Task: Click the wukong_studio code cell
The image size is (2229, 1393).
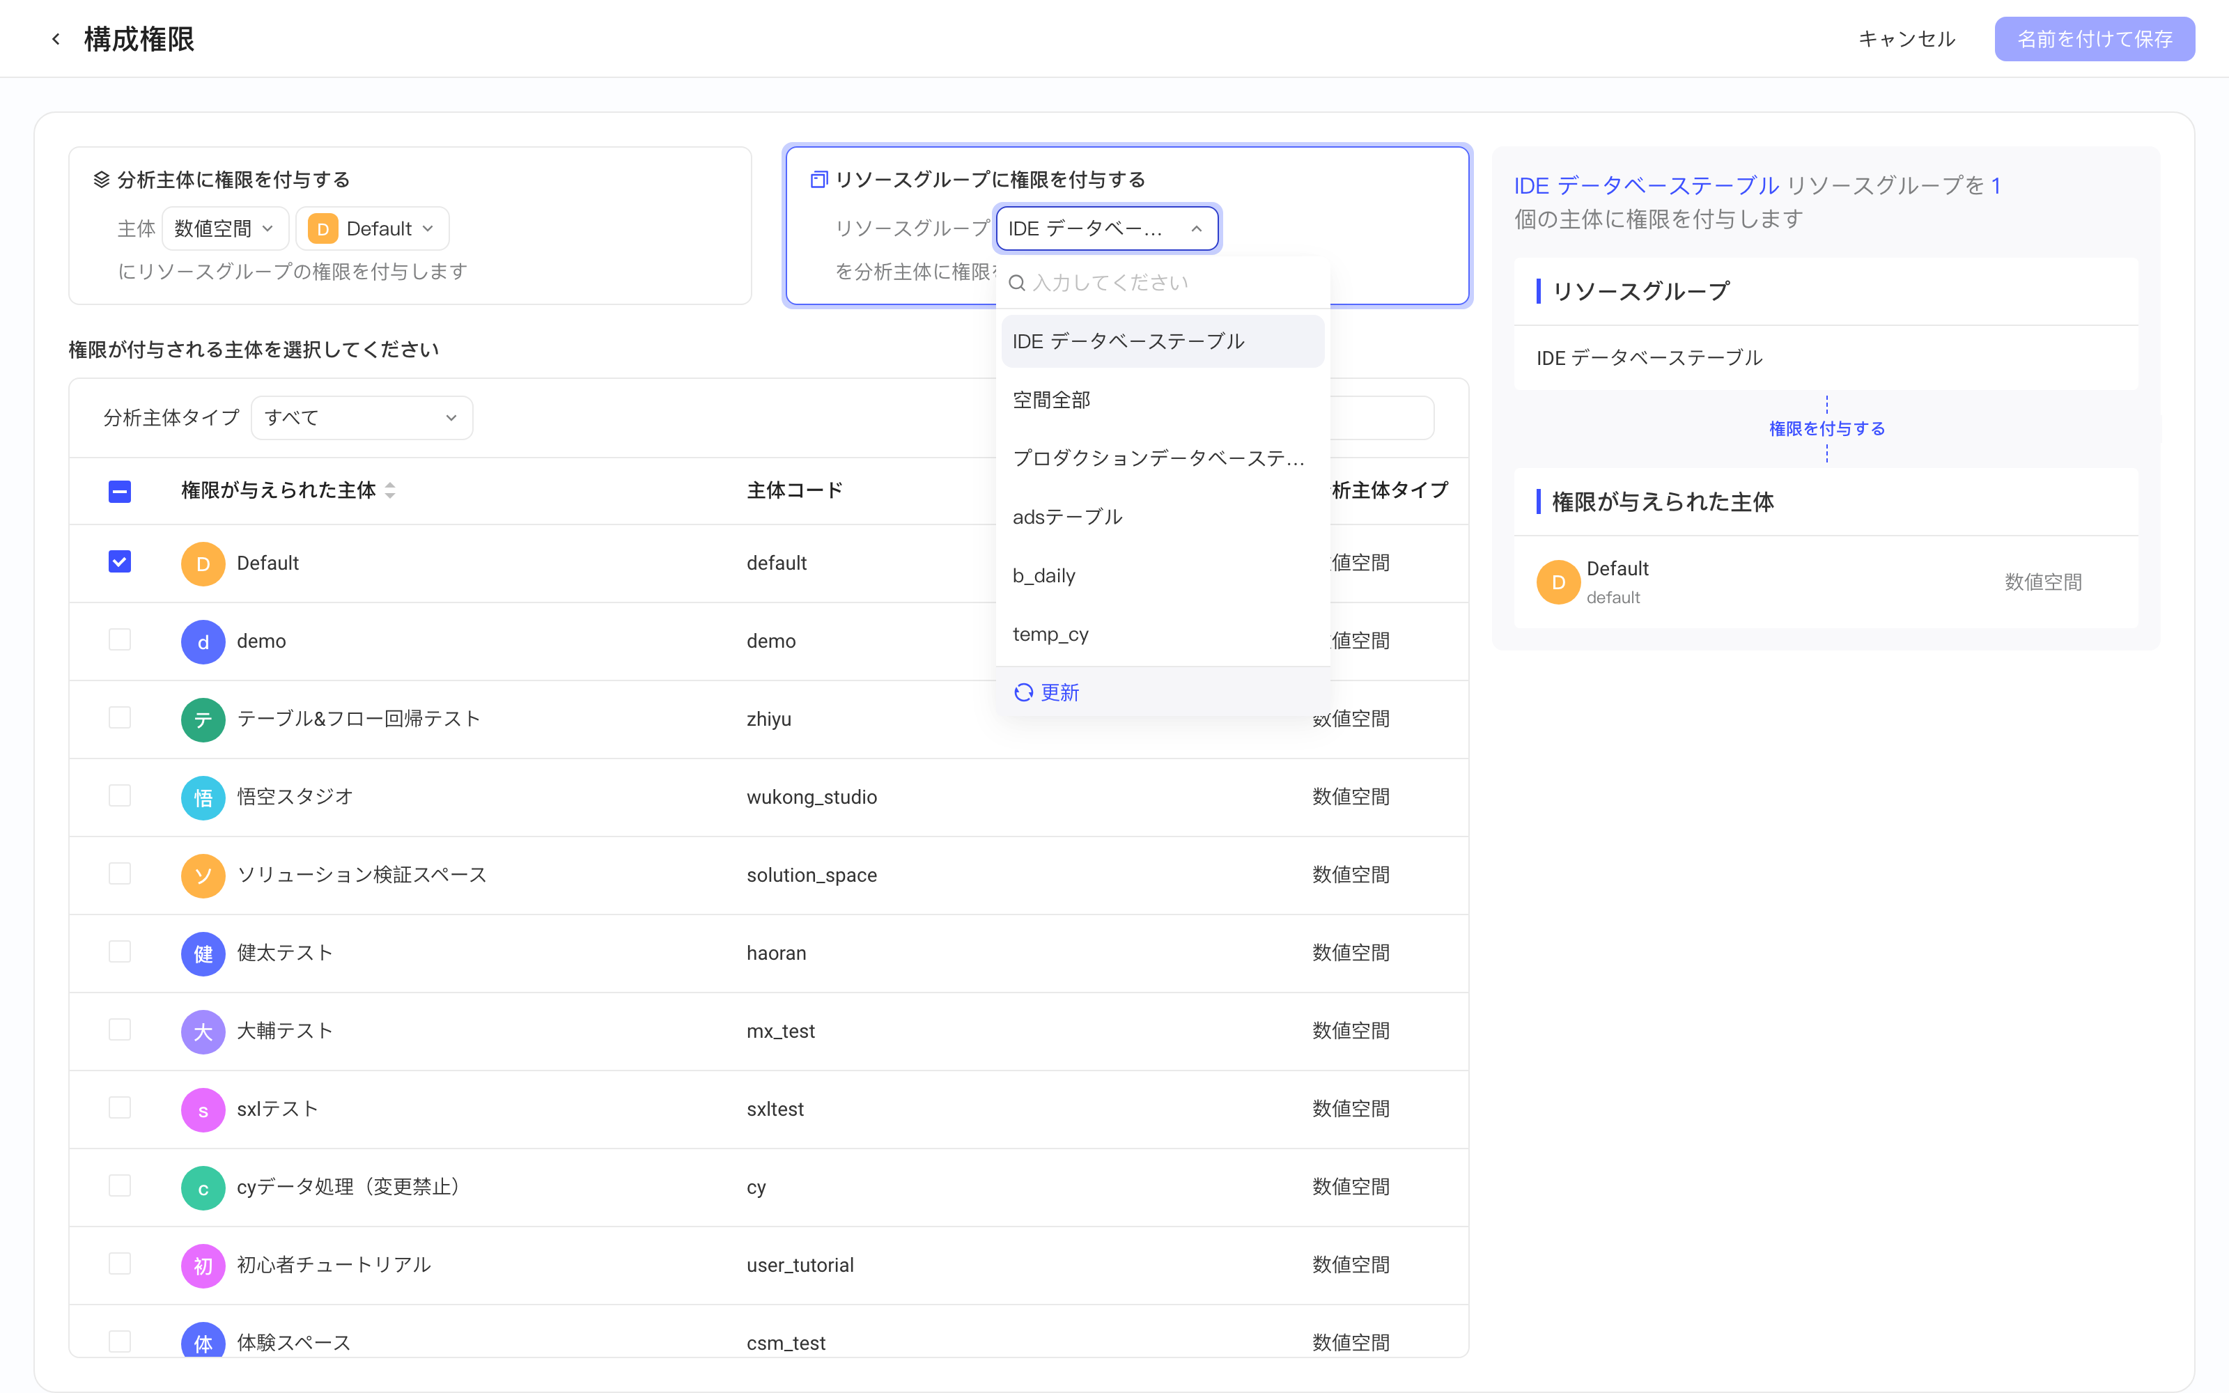Action: coord(811,797)
